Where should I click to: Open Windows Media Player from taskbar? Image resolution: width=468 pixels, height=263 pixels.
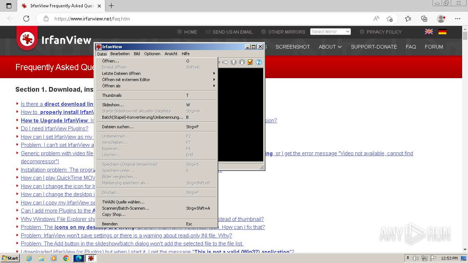54,258
